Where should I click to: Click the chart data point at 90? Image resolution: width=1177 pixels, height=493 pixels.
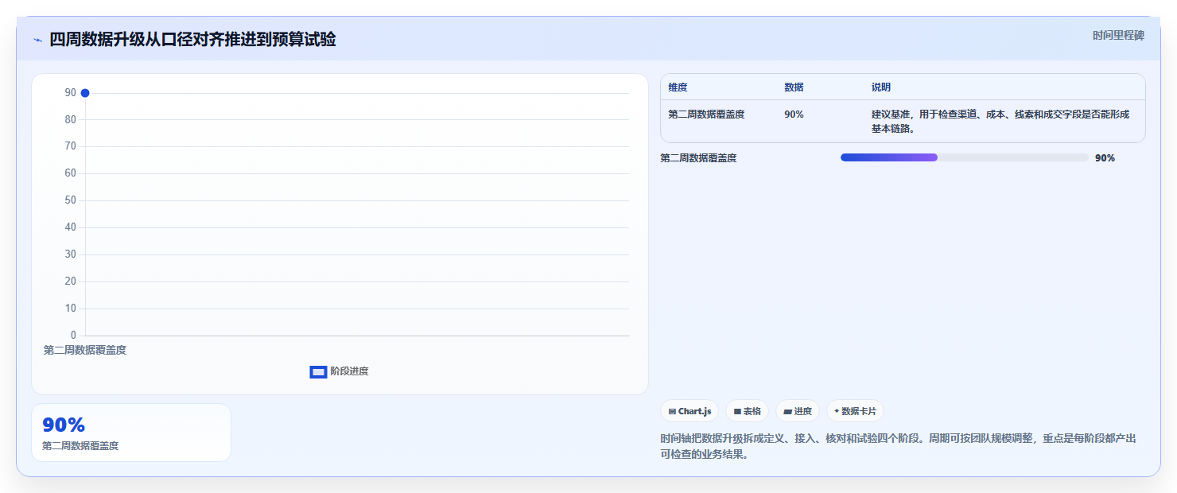85,93
